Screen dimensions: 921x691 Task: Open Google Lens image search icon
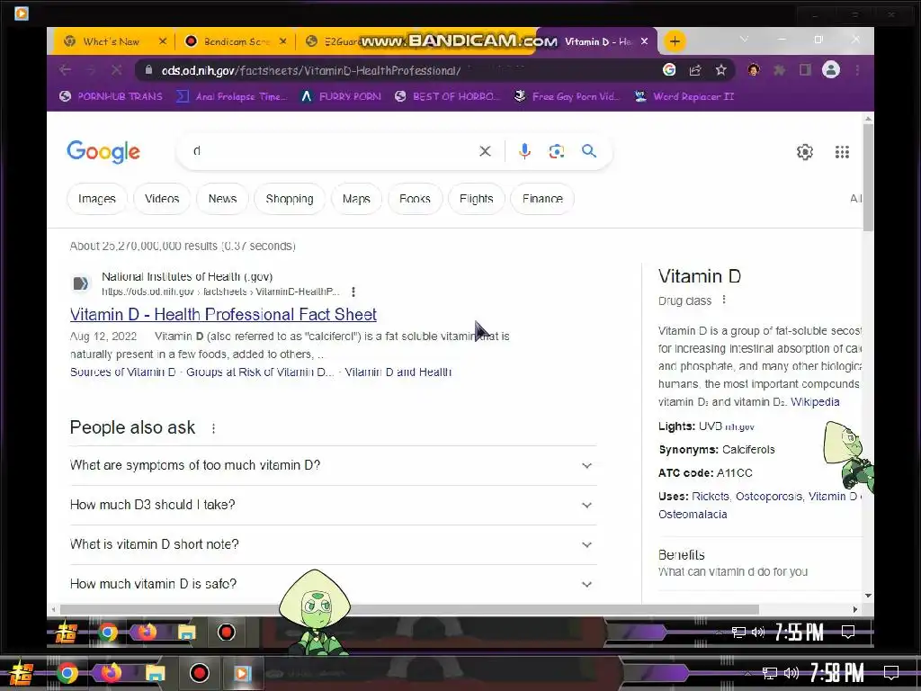click(556, 151)
